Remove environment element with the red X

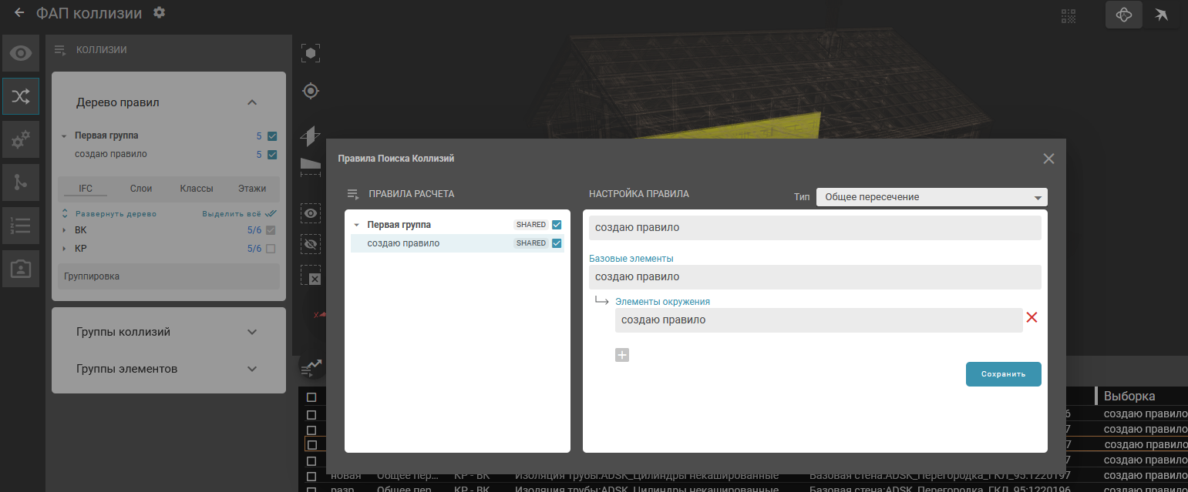(x=1032, y=317)
